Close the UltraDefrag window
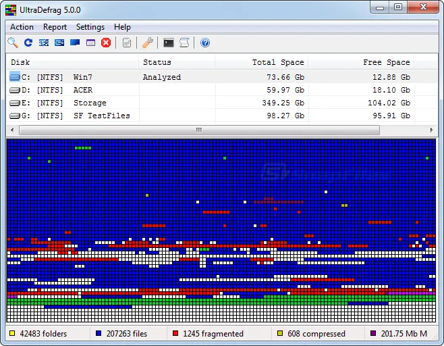This screenshot has height=346, width=444. click(x=423, y=7)
